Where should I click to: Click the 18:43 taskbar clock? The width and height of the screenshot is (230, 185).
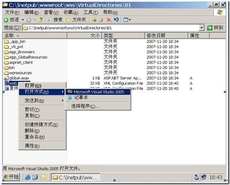point(216,177)
